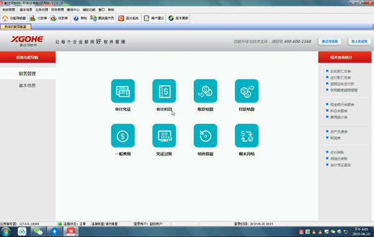
Task: Click the 象过河官网 button
Action: [x=329, y=42]
